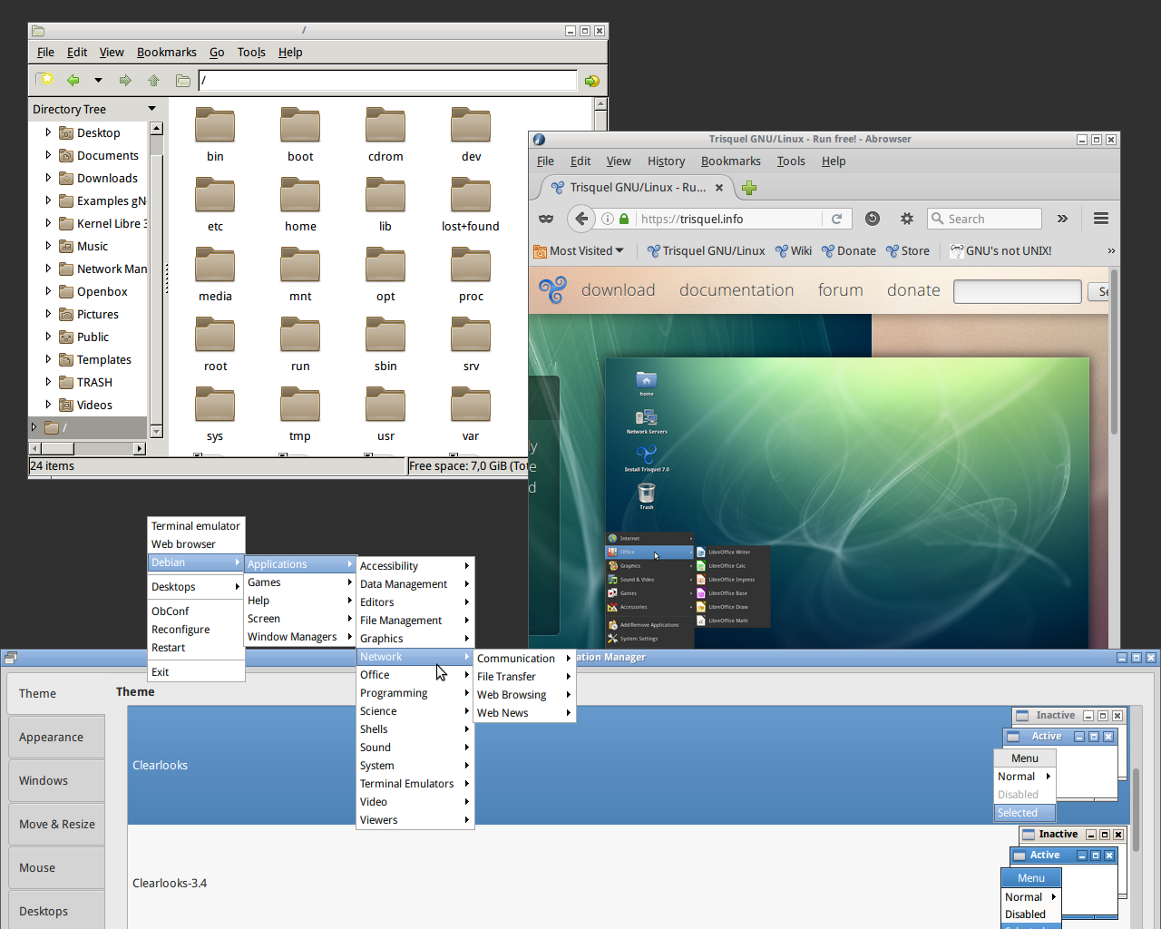This screenshot has width=1161, height=929.
Task: Expand the Pictures tree node
Action: (48, 314)
